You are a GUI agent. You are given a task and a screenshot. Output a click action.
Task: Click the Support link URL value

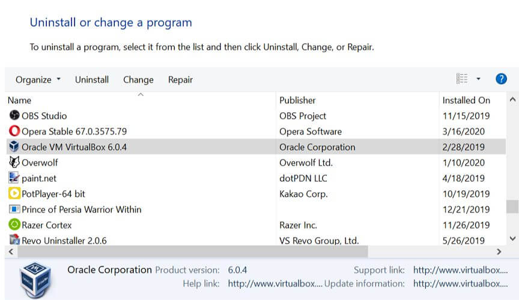(x=460, y=270)
